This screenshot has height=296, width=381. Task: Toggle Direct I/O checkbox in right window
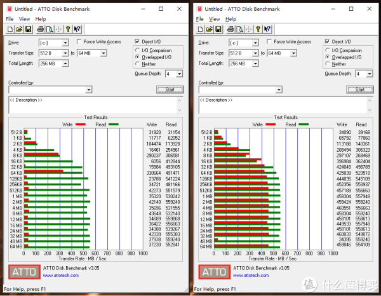point(327,41)
